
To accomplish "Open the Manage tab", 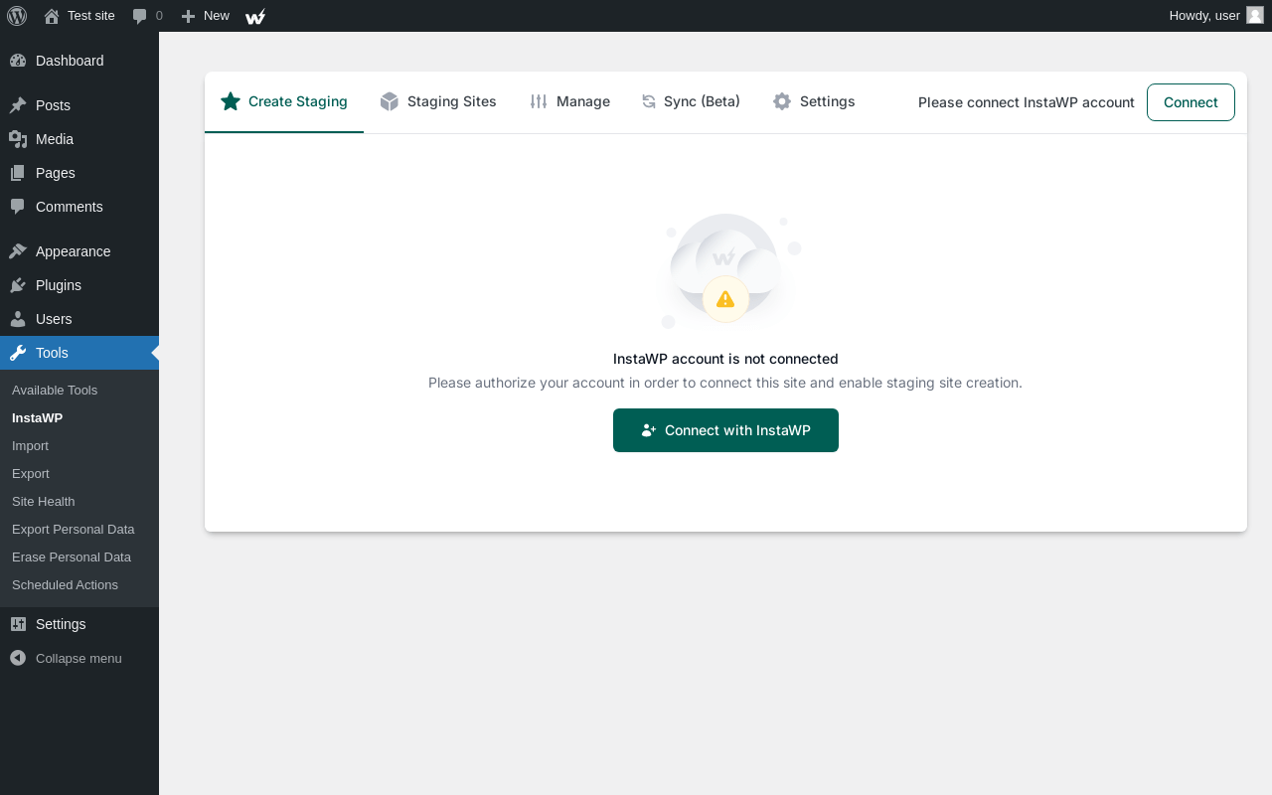I will (569, 101).
